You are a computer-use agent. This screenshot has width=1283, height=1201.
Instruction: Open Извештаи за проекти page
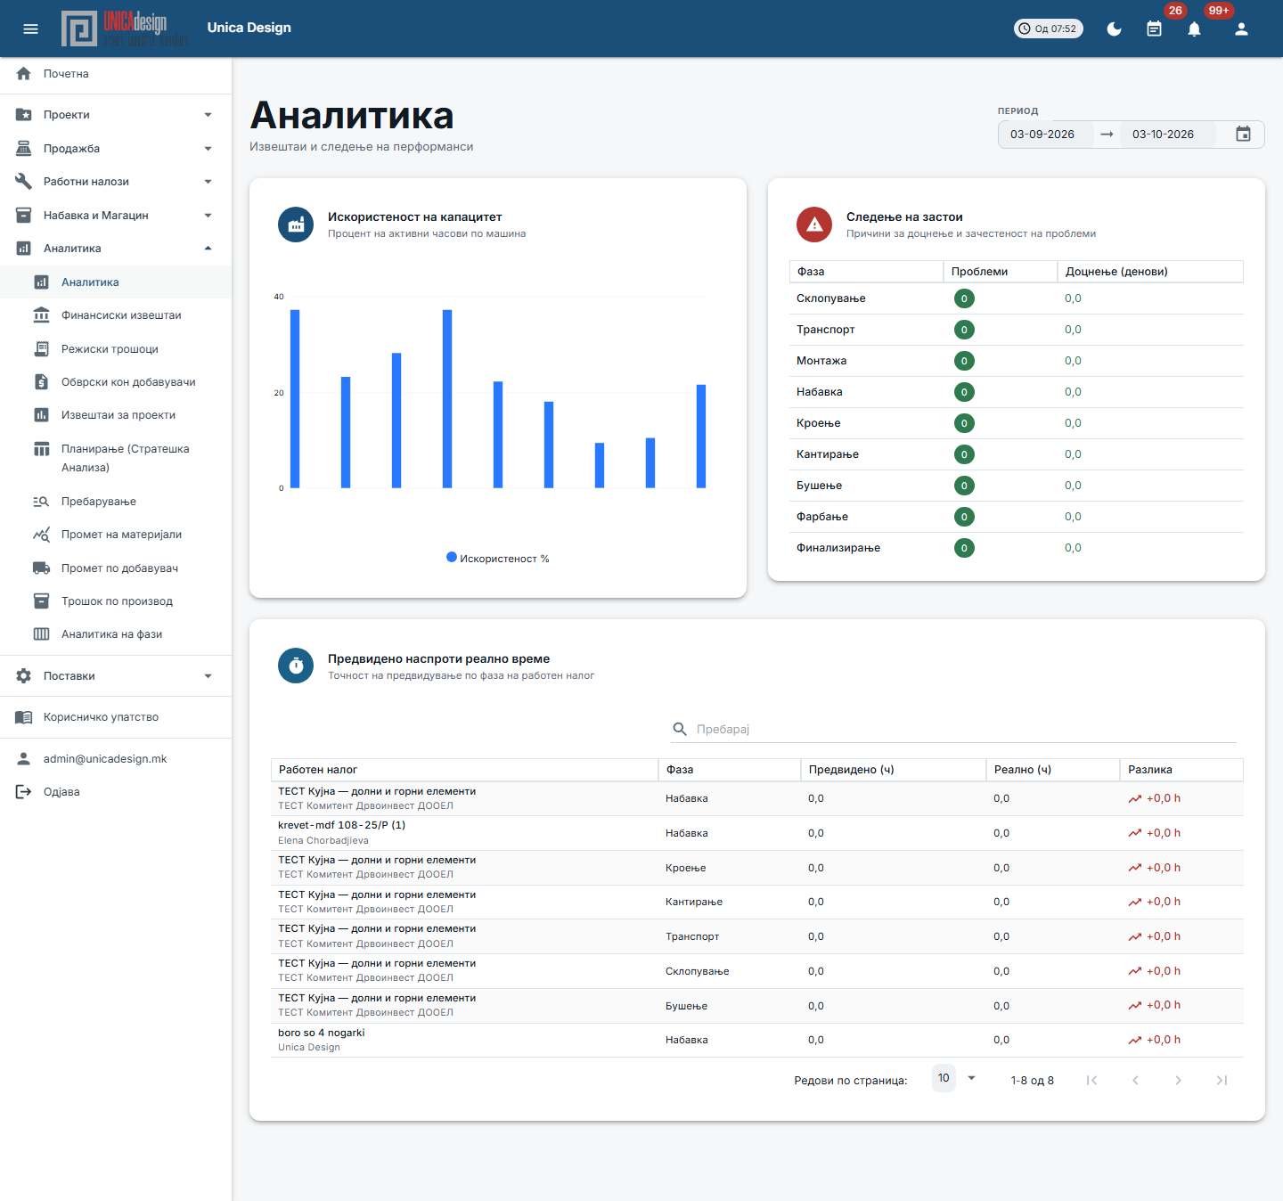[x=116, y=415]
